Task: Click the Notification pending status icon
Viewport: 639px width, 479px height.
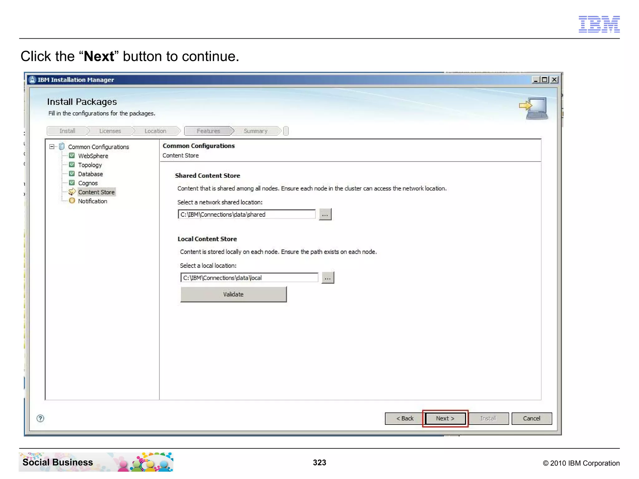Action: tap(72, 201)
